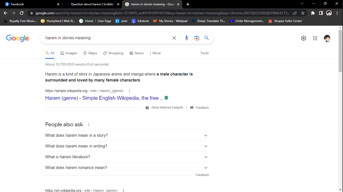343x192 pixels.
Task: Click 'About featured snippets' link
Action: pos(167,107)
